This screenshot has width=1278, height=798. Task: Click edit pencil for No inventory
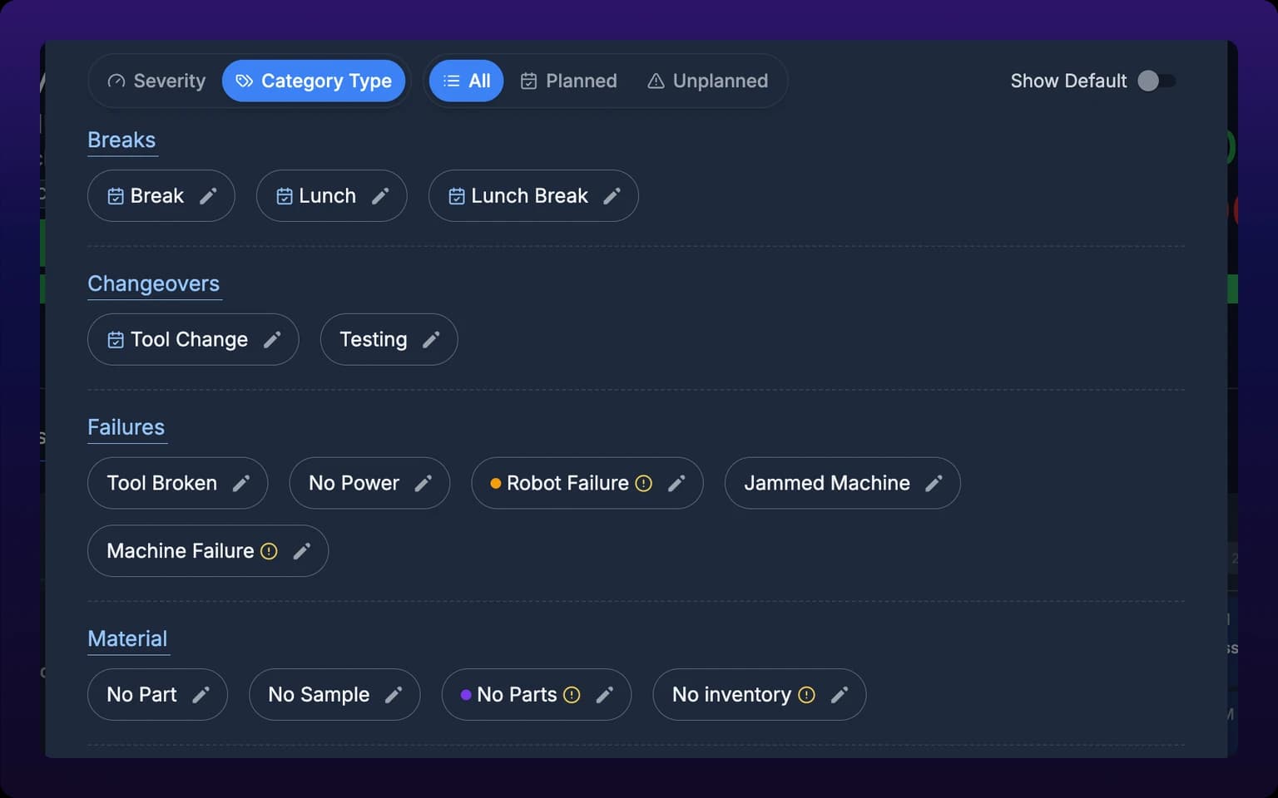(840, 695)
